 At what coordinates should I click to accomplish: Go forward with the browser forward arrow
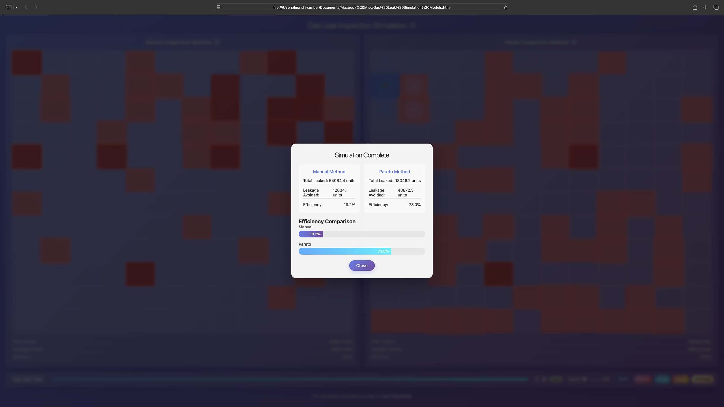pyautogui.click(x=36, y=7)
